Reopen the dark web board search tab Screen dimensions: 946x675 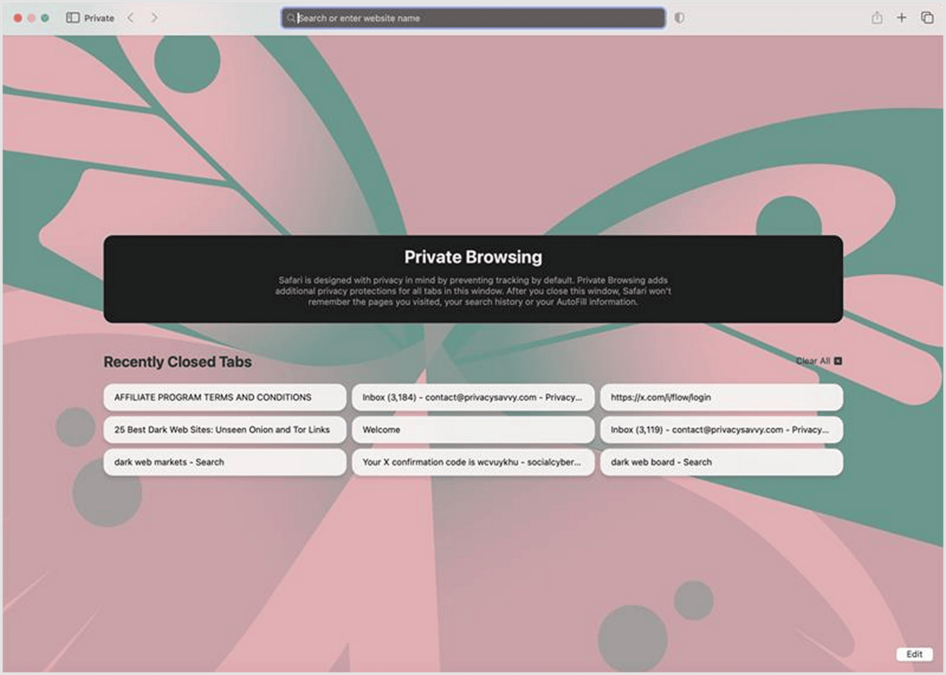pyautogui.click(x=721, y=462)
